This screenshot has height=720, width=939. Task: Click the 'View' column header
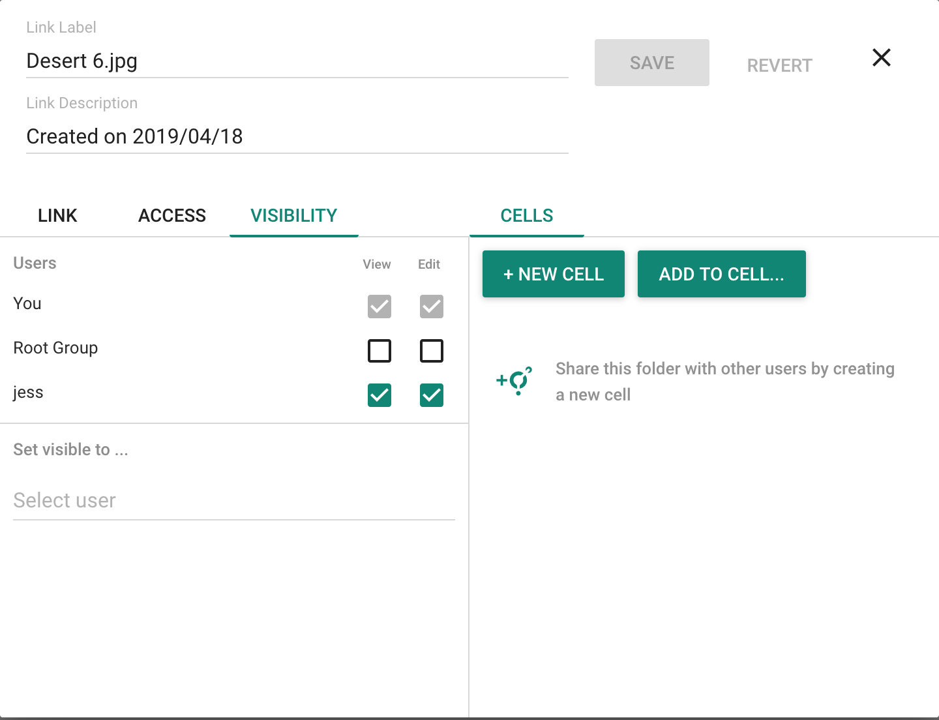click(377, 264)
